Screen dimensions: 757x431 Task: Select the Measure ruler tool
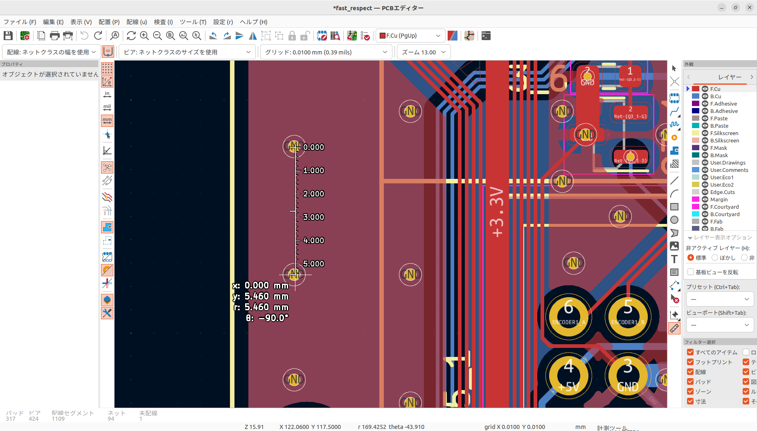tap(674, 328)
